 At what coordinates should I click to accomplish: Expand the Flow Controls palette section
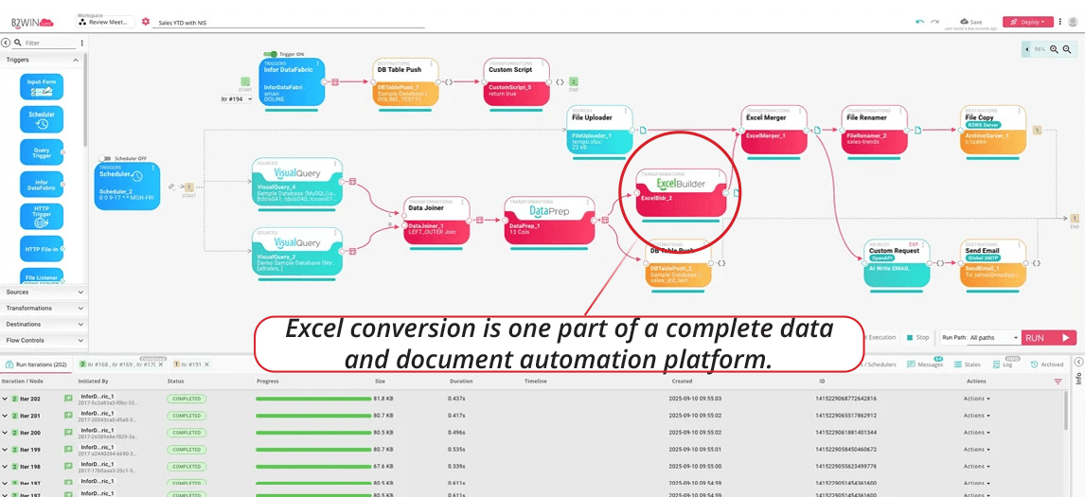point(44,341)
